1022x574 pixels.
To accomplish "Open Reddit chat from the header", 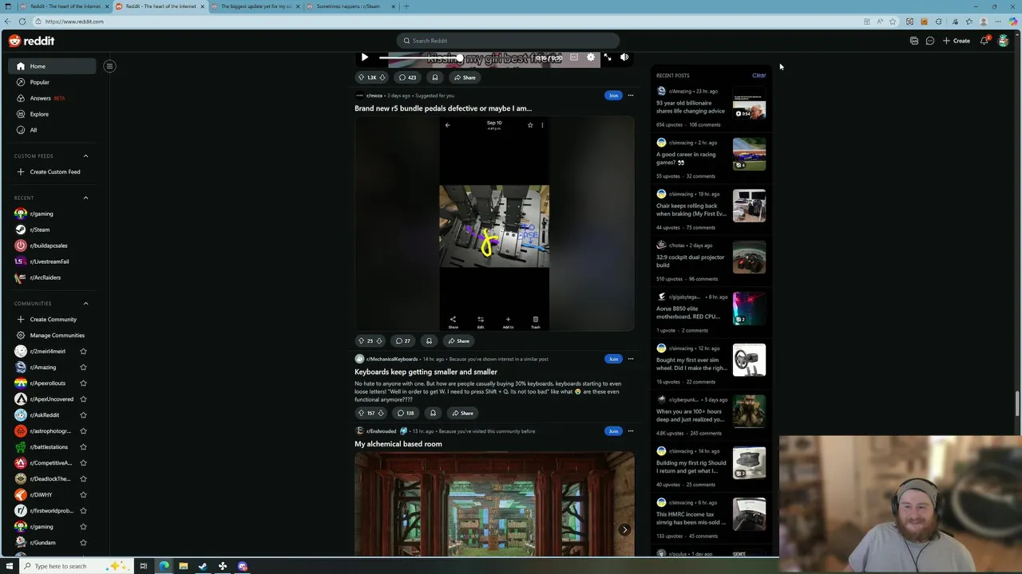I will click(930, 41).
